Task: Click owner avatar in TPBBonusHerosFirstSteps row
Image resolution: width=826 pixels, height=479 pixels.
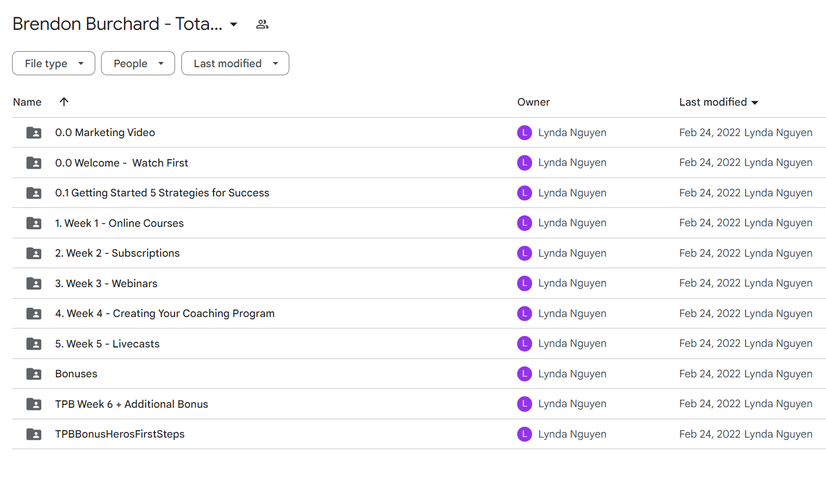Action: click(x=525, y=434)
